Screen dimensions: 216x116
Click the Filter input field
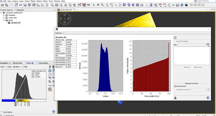[x=192, y=45]
